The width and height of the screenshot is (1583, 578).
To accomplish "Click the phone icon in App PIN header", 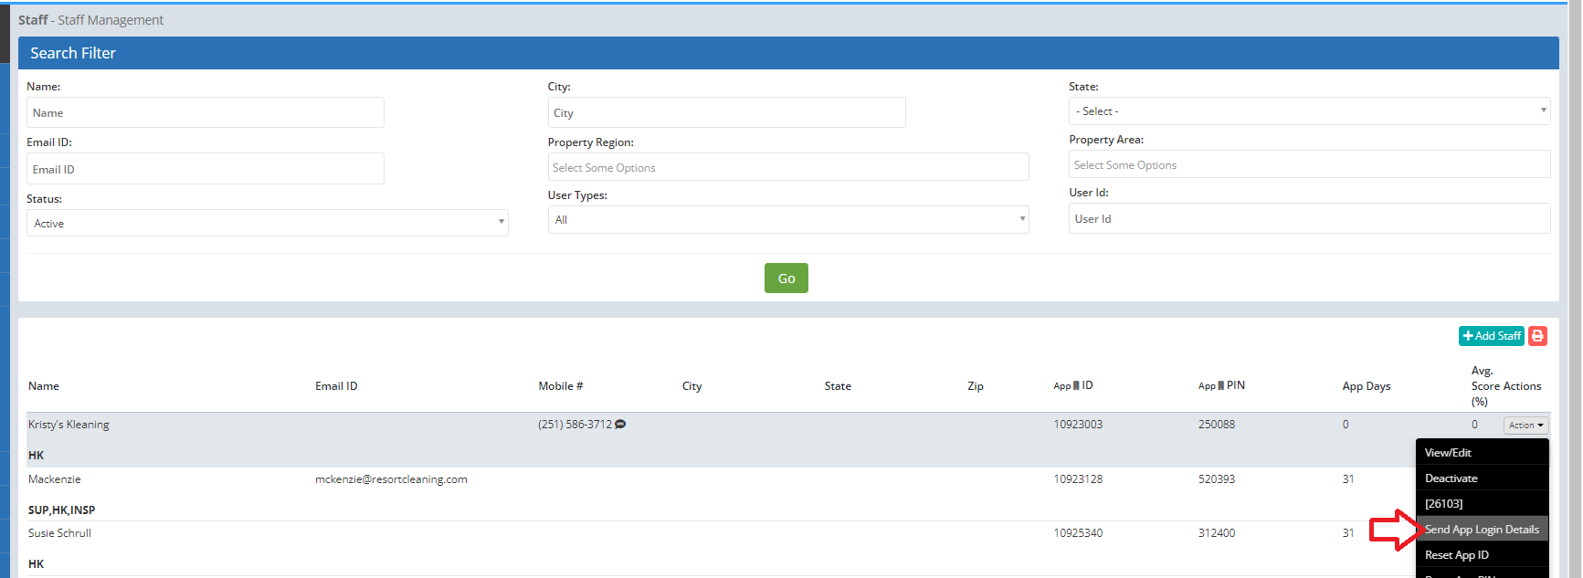I will 1220,386.
